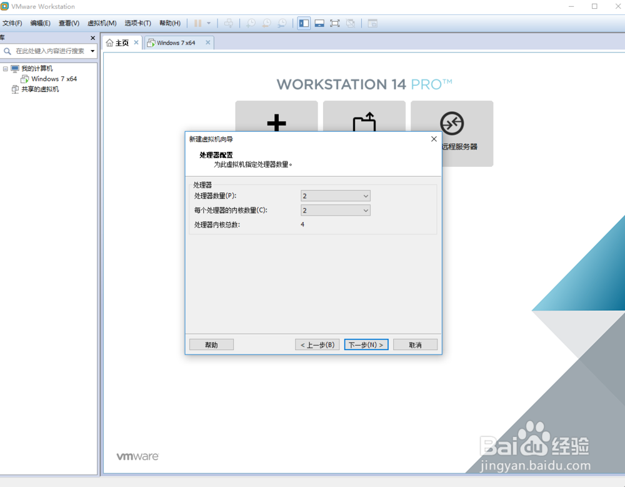This screenshot has height=487, width=625.
Task: Click the Send Ctrl+Alt+Del toolbar icon
Action: pos(228,23)
